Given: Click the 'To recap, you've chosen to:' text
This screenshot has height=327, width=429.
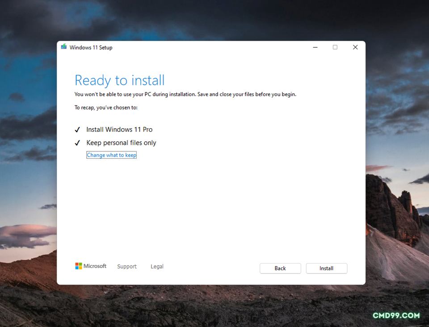Looking at the screenshot, I should point(106,108).
